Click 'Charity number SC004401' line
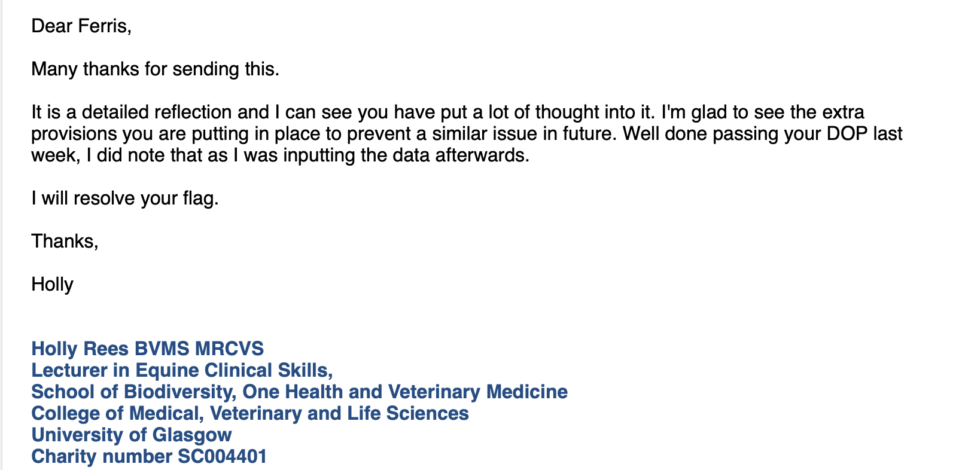 click(149, 456)
